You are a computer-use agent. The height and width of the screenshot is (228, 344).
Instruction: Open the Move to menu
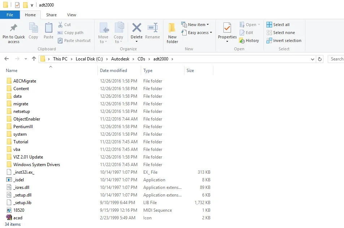[x=103, y=33]
